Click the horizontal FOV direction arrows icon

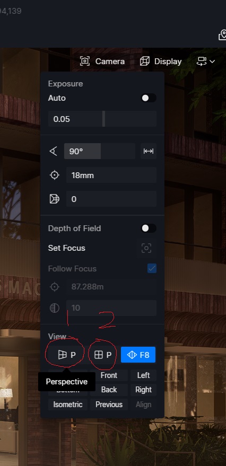tap(149, 151)
